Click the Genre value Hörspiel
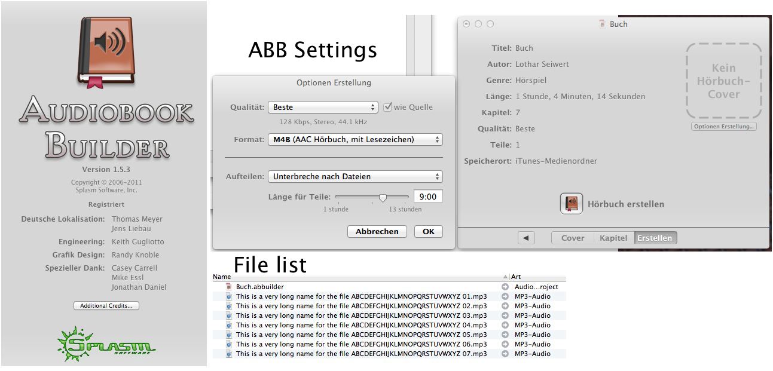Viewport: 773px width, 371px height. click(x=531, y=80)
